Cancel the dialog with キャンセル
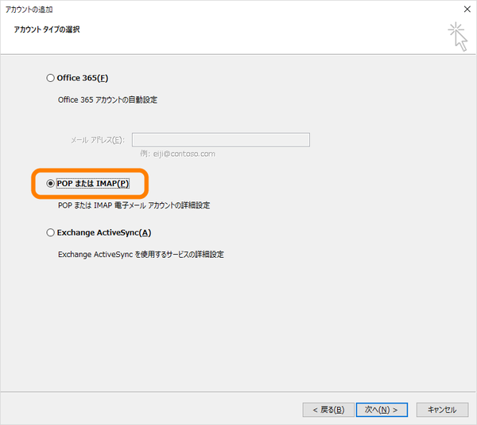477x425 pixels. tap(442, 410)
